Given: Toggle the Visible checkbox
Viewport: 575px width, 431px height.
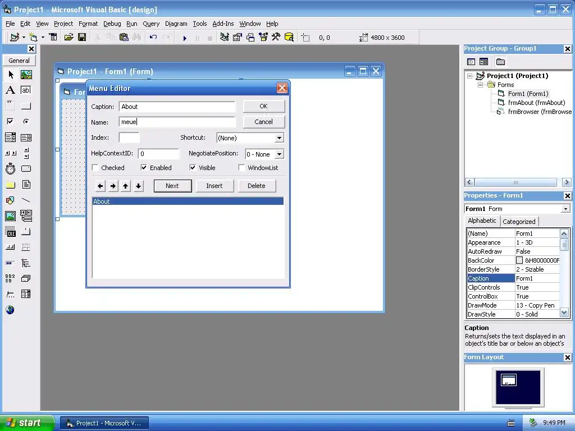Looking at the screenshot, I should (x=193, y=168).
